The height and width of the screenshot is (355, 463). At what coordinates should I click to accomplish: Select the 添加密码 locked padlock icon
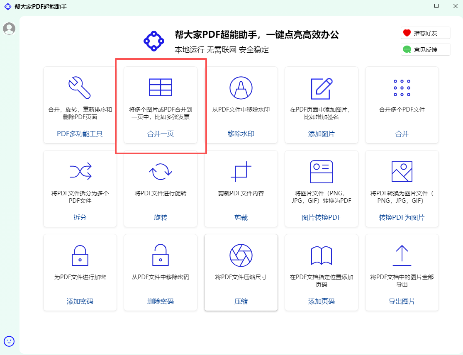[x=80, y=255]
